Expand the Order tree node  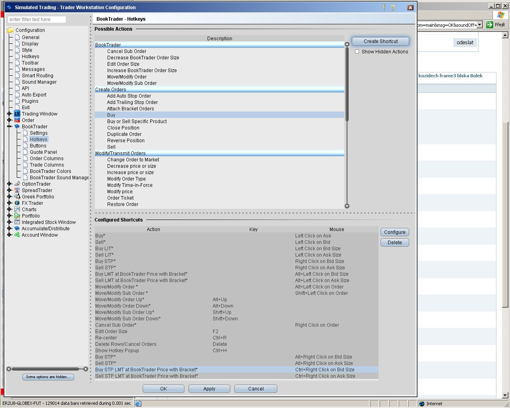click(x=10, y=120)
